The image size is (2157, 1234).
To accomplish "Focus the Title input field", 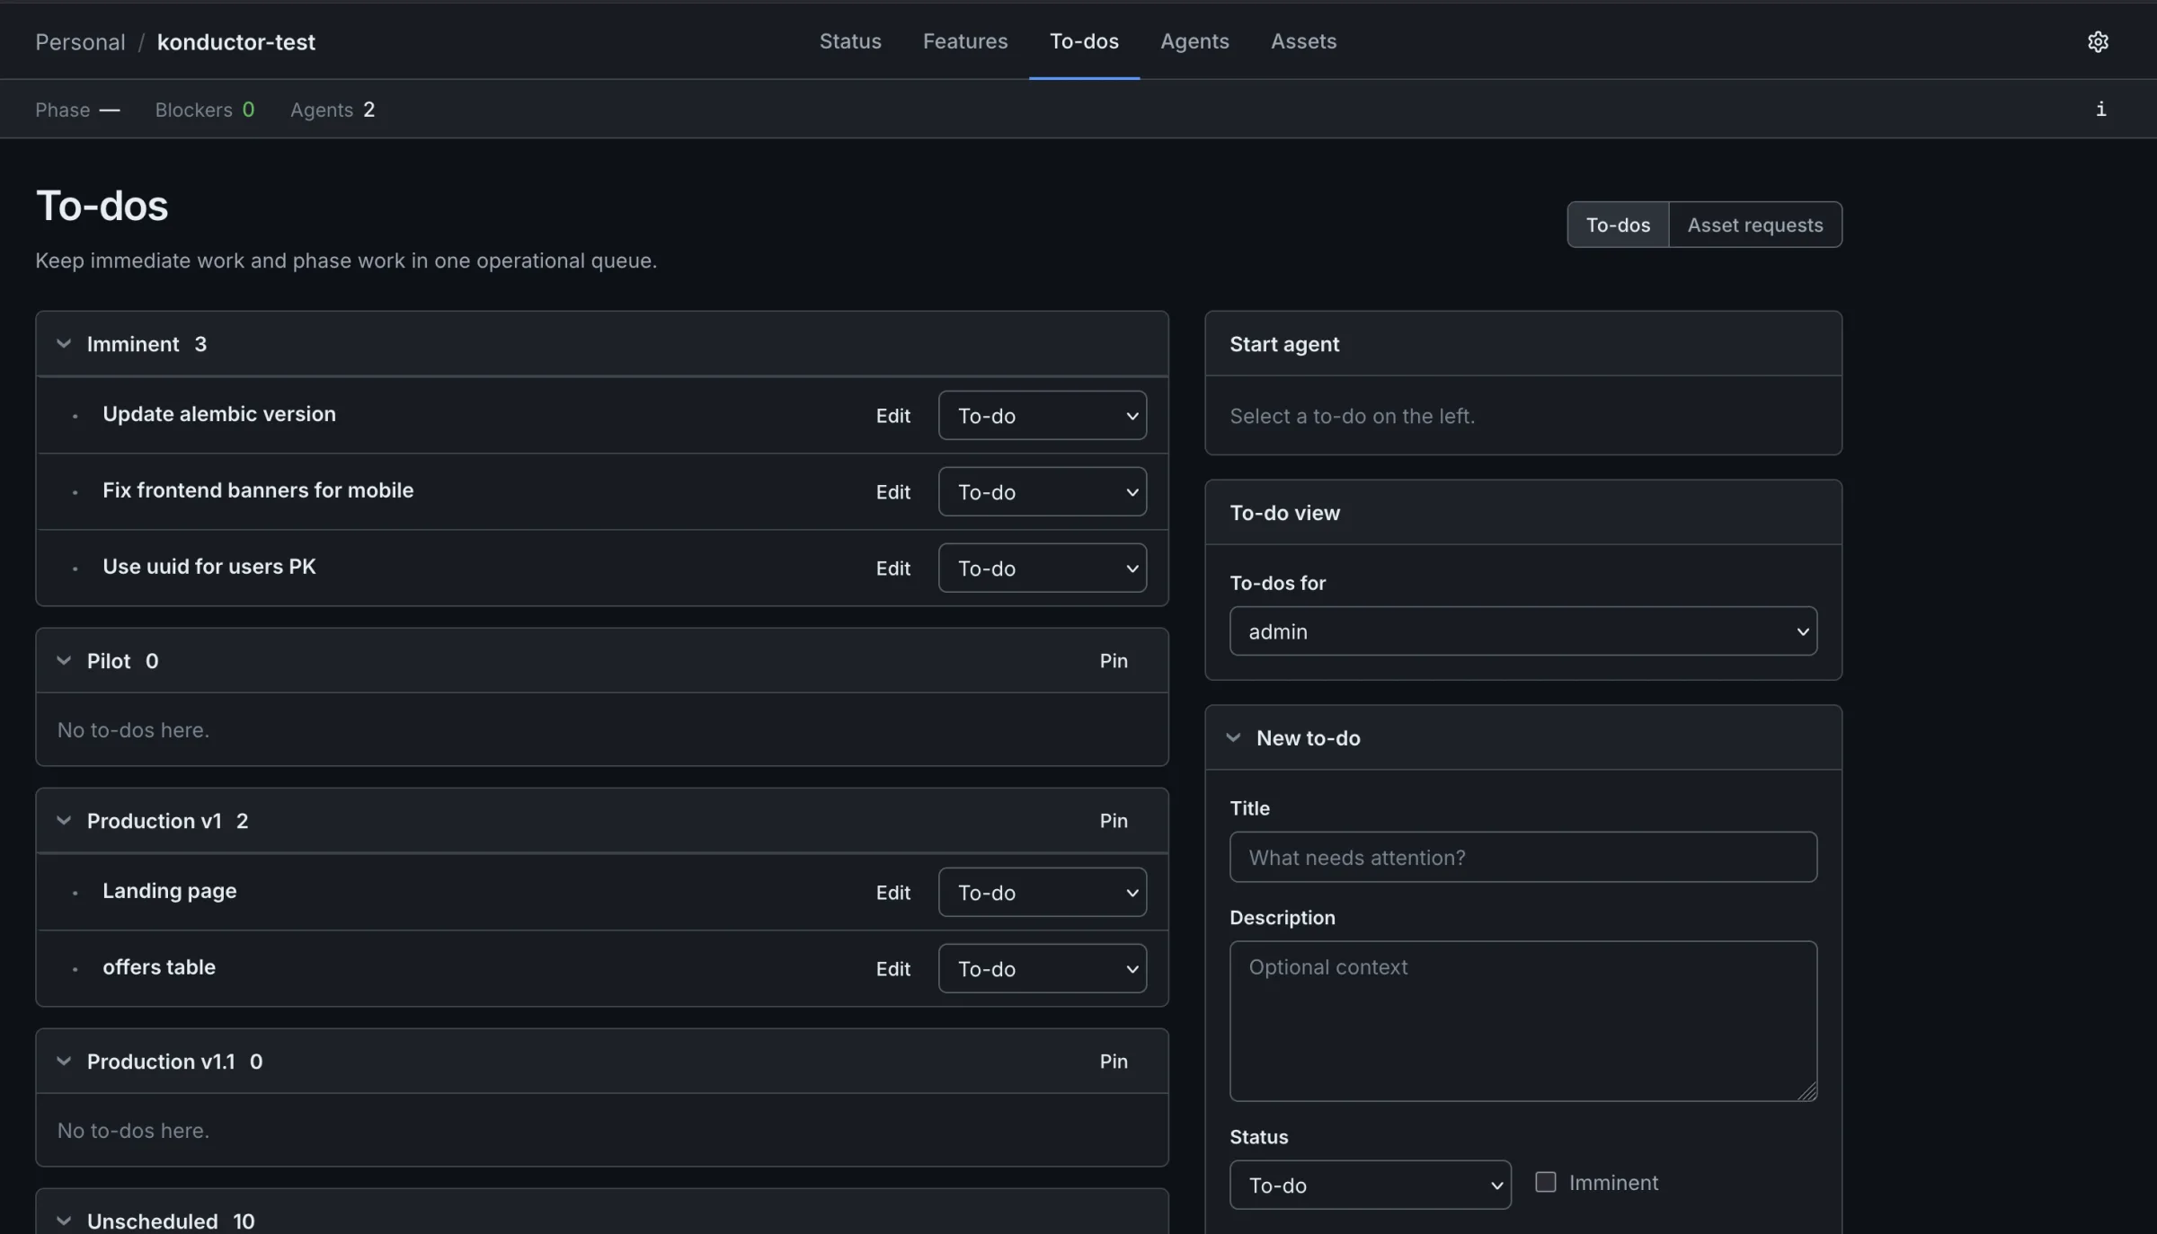I will [1523, 857].
